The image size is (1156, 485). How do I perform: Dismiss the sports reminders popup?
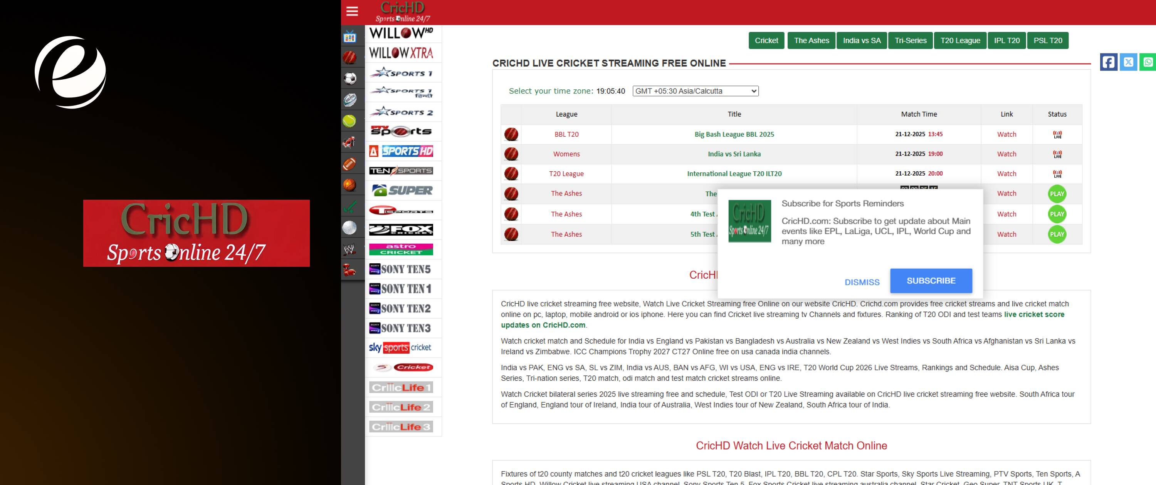tap(862, 282)
